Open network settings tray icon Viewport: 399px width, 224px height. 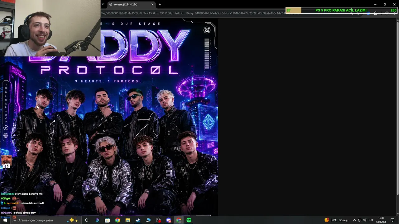click(x=359, y=220)
